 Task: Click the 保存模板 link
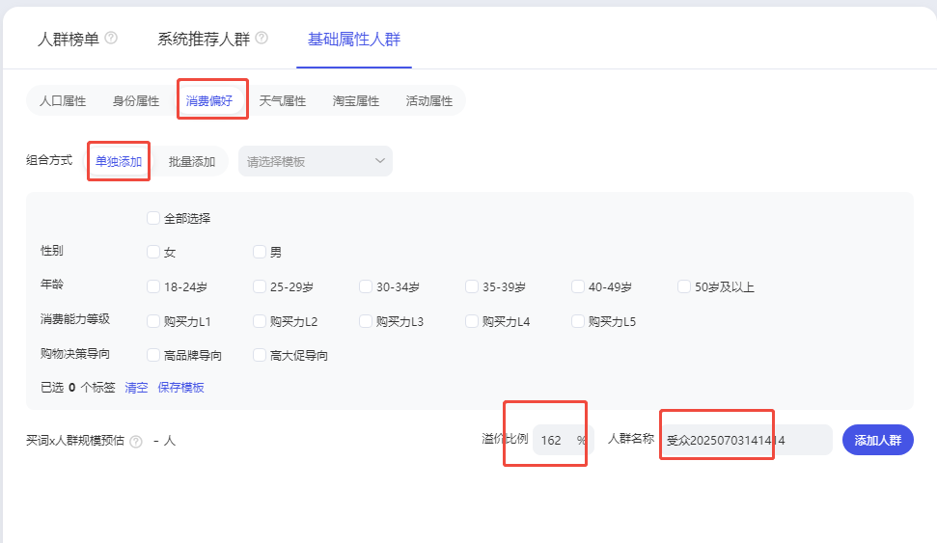point(181,388)
